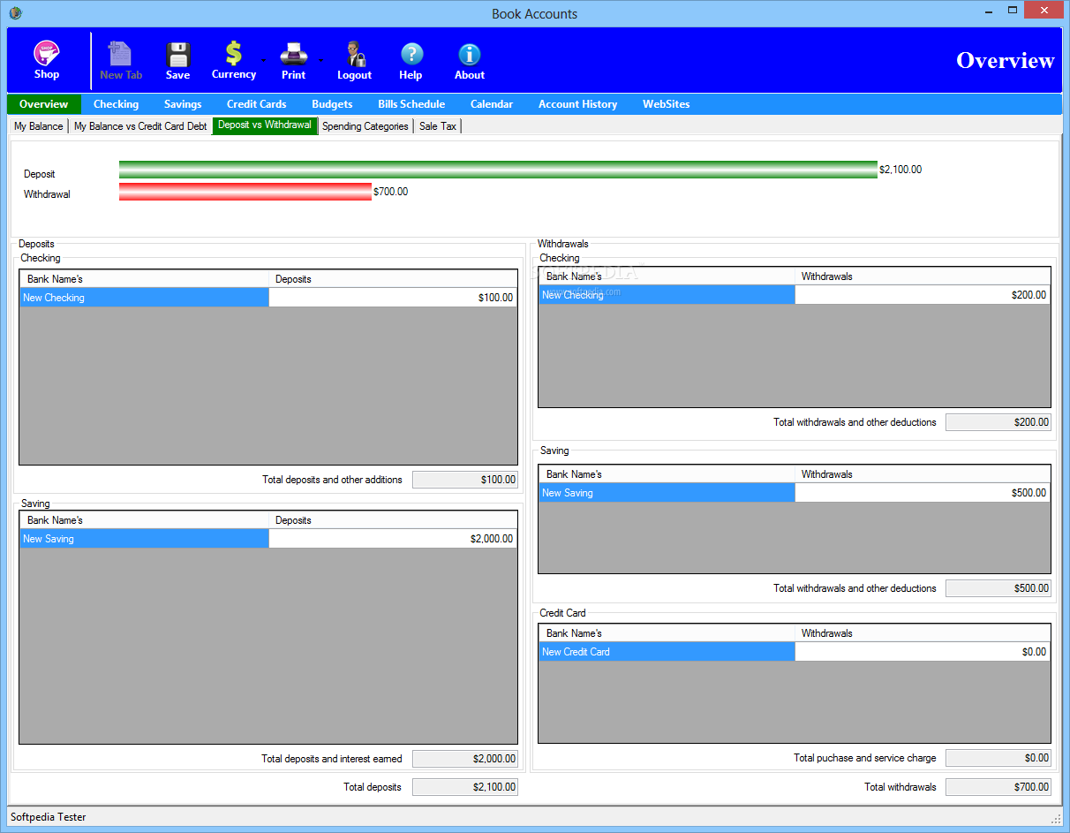Open the Shop icon
The image size is (1070, 833).
(46, 60)
